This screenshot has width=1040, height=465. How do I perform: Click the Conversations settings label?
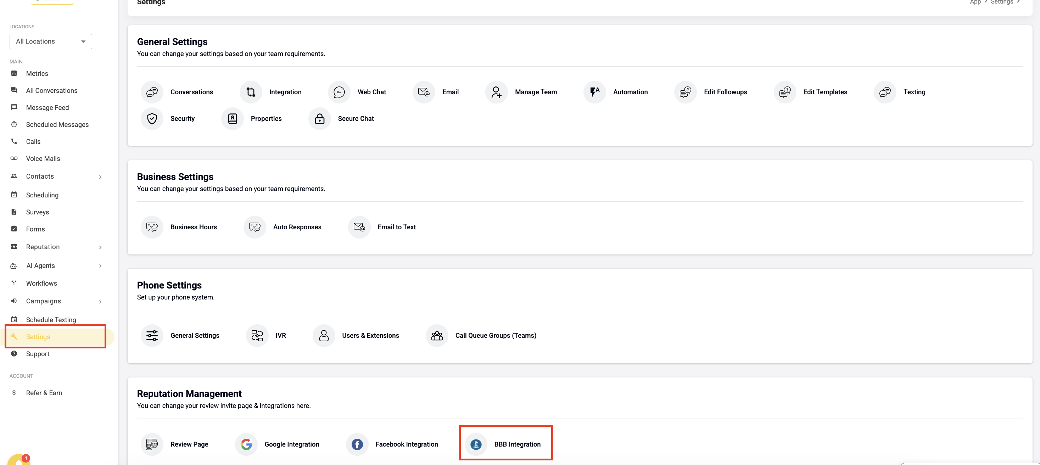click(x=191, y=92)
